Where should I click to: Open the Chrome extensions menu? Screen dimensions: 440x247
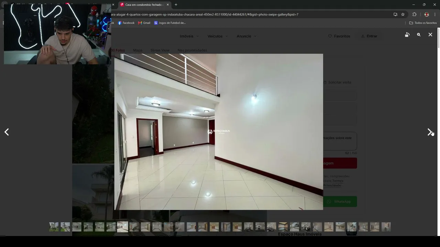click(414, 14)
